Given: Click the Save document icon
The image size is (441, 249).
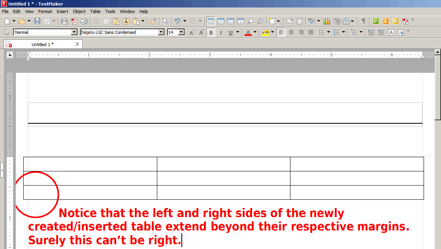Looking at the screenshot, I should click(x=38, y=21).
